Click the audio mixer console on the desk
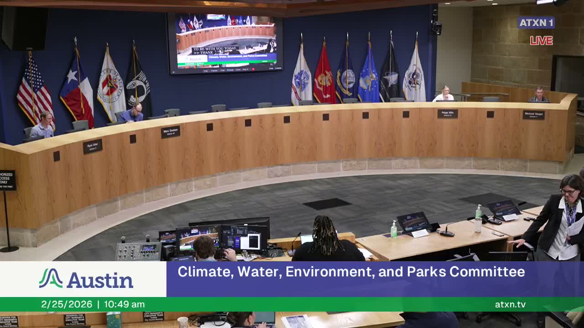Screen dimensions: 584x328 point(138,251)
